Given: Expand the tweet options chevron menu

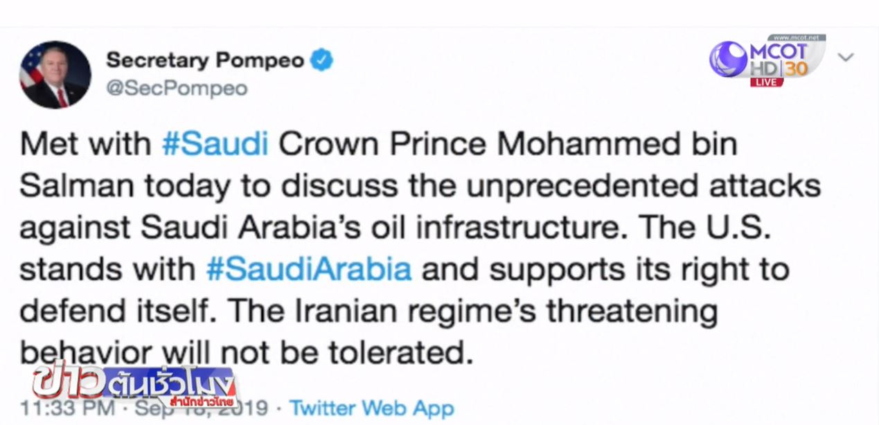Looking at the screenshot, I should pos(845,57).
